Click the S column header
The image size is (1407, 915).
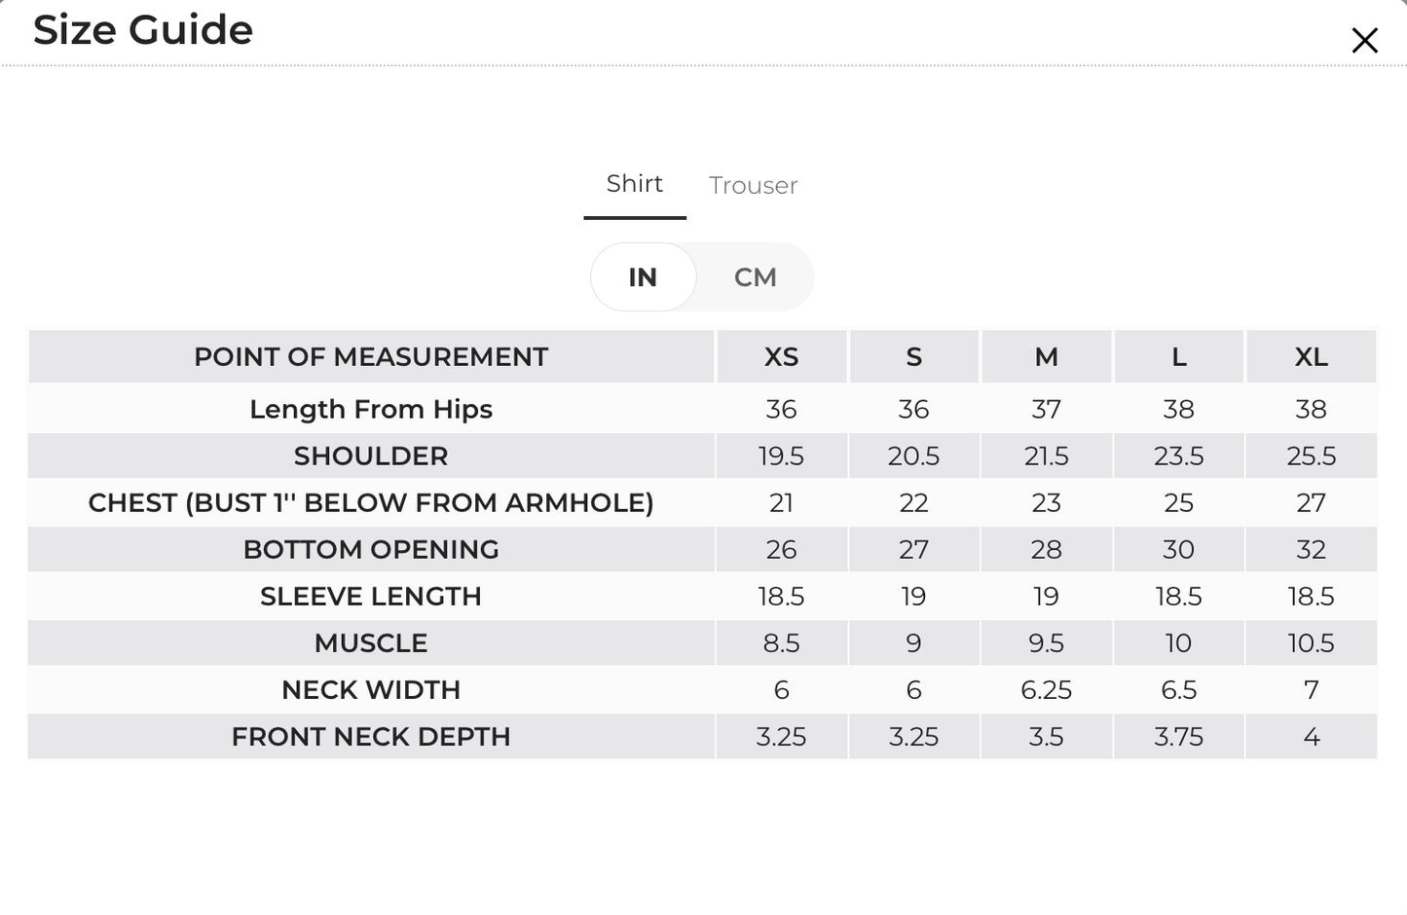pos(913,357)
